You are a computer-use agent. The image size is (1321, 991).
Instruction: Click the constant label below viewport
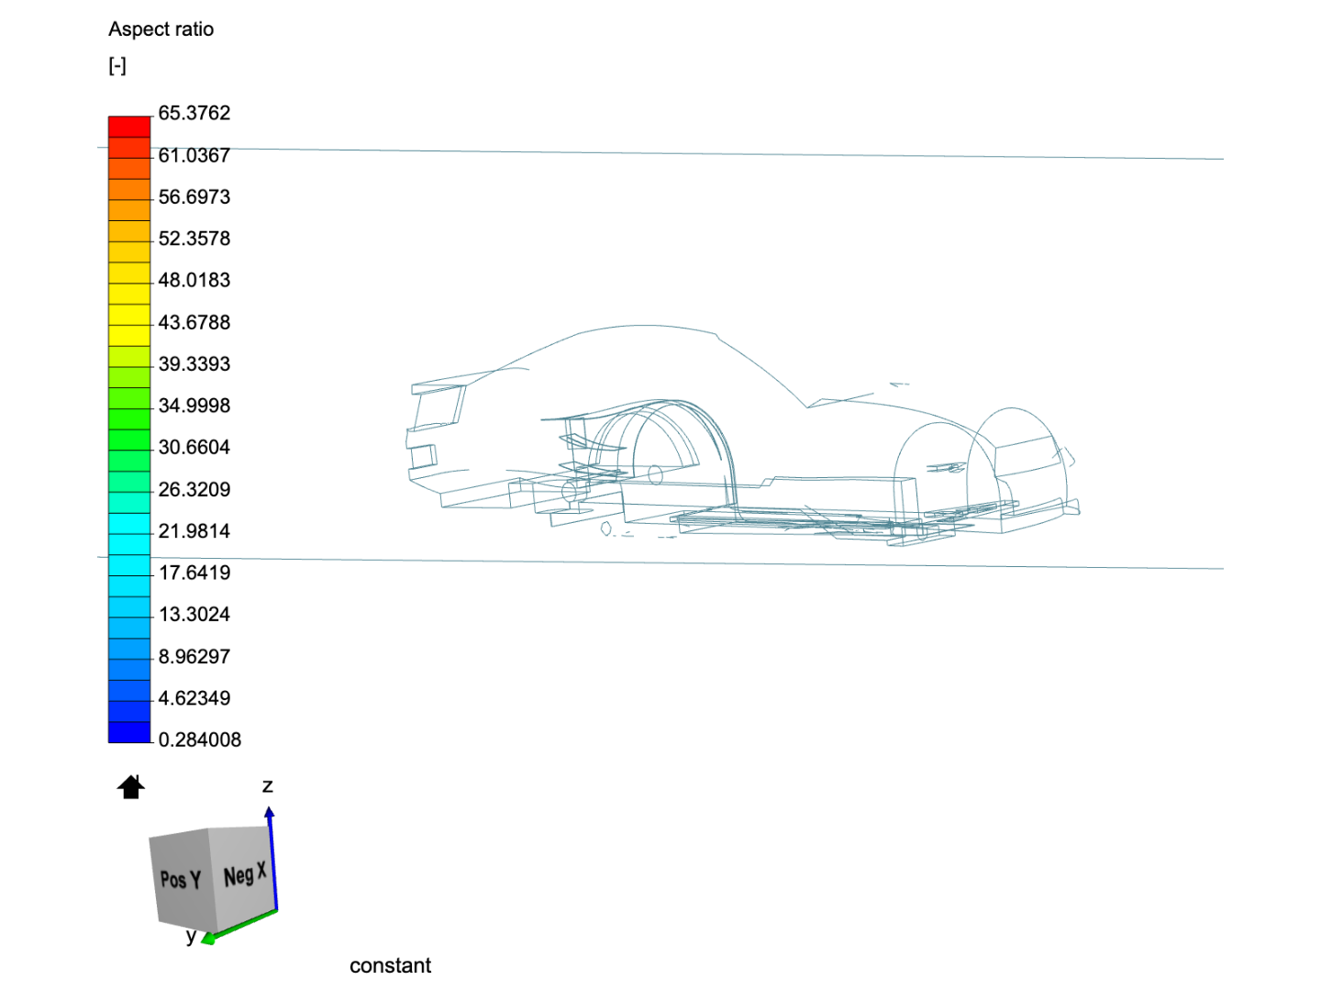coord(390,965)
